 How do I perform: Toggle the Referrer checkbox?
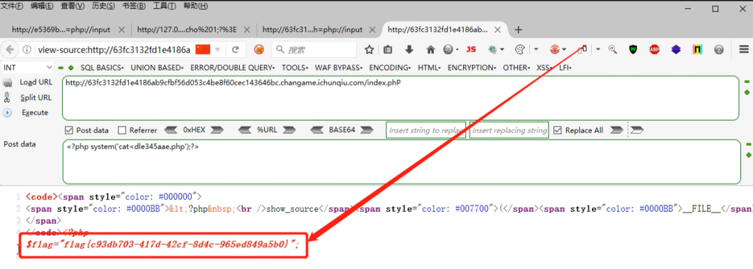coord(122,130)
